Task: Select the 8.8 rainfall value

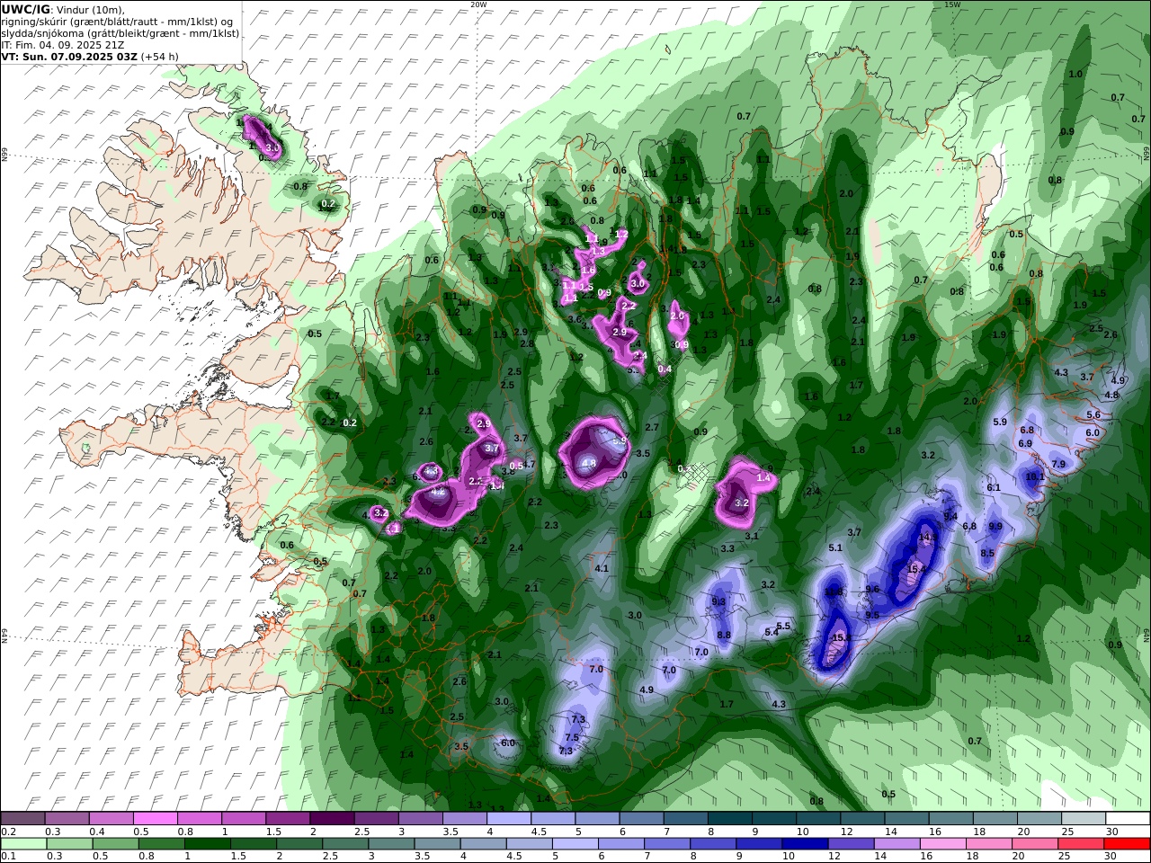Action: click(724, 635)
